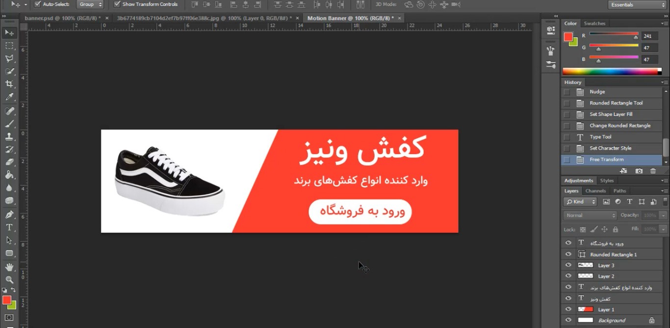Select the Sponge tool
This screenshot has width=670, height=328.
click(9, 200)
